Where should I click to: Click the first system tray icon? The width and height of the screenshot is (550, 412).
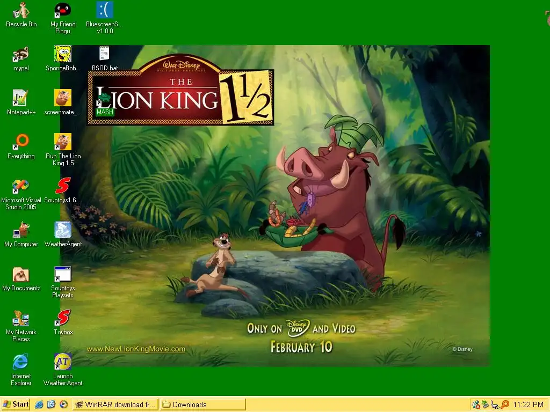pos(476,404)
